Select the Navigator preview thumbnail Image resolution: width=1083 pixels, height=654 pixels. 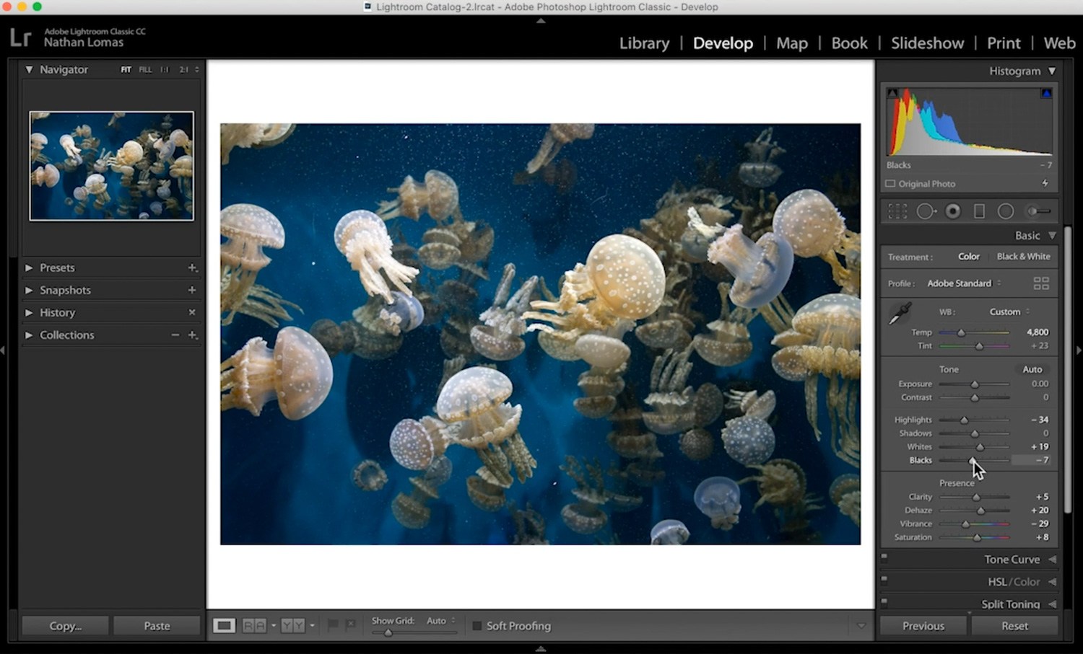(110, 165)
